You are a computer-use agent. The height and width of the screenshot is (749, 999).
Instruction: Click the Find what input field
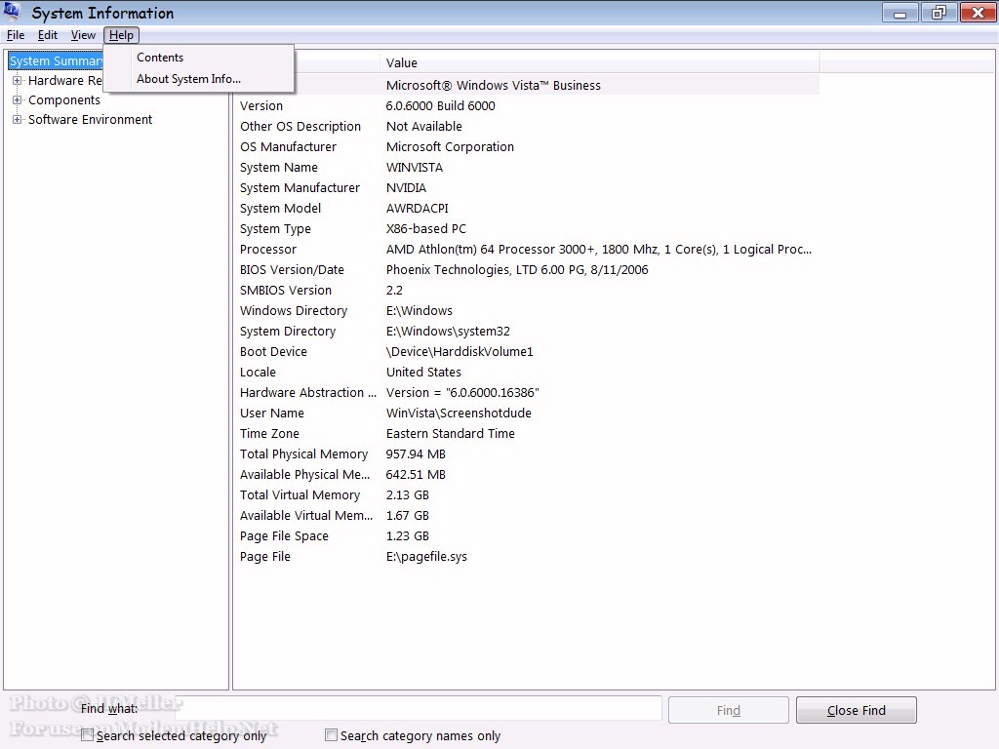[x=419, y=709]
